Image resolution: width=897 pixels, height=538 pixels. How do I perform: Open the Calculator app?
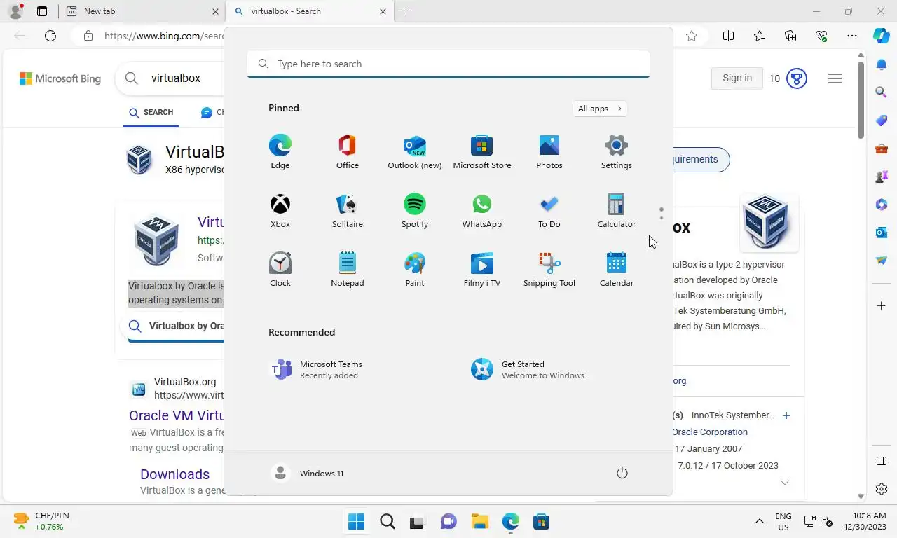tap(617, 211)
